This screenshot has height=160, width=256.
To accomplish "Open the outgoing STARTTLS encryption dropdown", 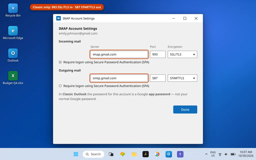I will pyautogui.click(x=182, y=78).
